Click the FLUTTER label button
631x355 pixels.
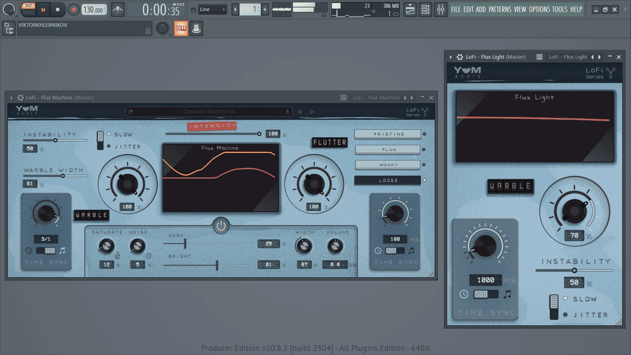tap(330, 142)
